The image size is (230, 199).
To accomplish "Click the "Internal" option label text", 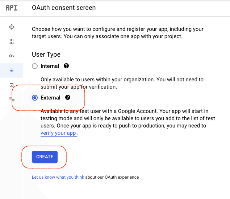I will (x=50, y=66).
